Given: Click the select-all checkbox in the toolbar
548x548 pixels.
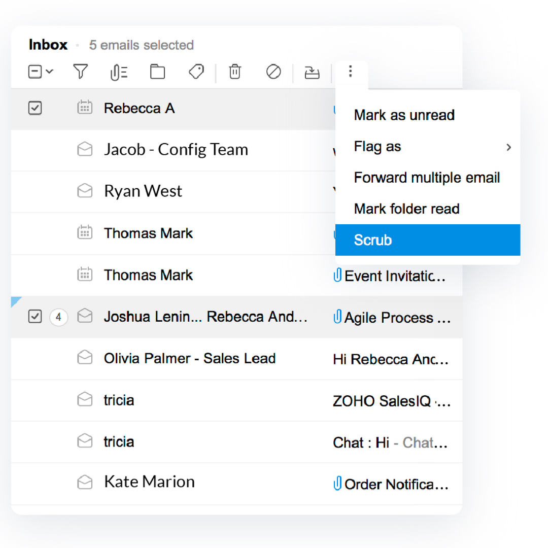Looking at the screenshot, I should pyautogui.click(x=35, y=72).
